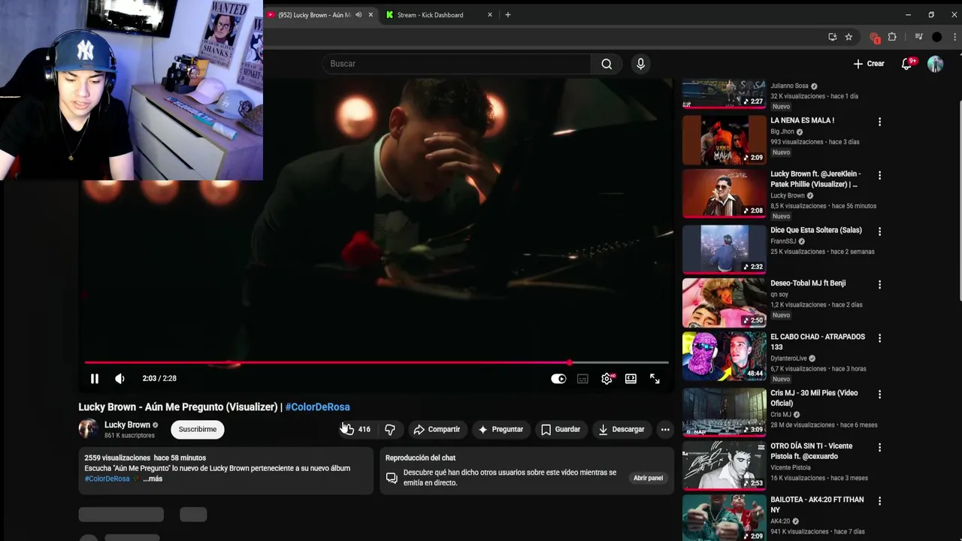This screenshot has height=541, width=962.
Task: Start voice search with microphone icon
Action: (640, 64)
